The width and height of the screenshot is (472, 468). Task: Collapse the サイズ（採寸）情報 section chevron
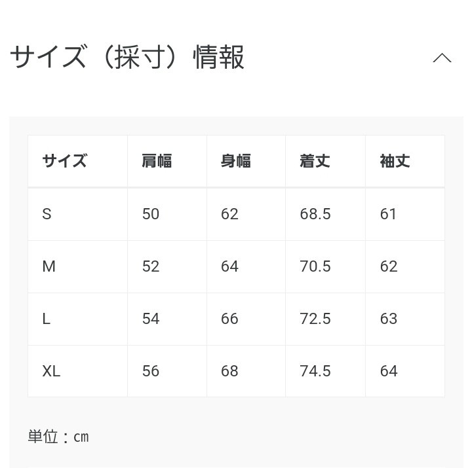click(442, 58)
